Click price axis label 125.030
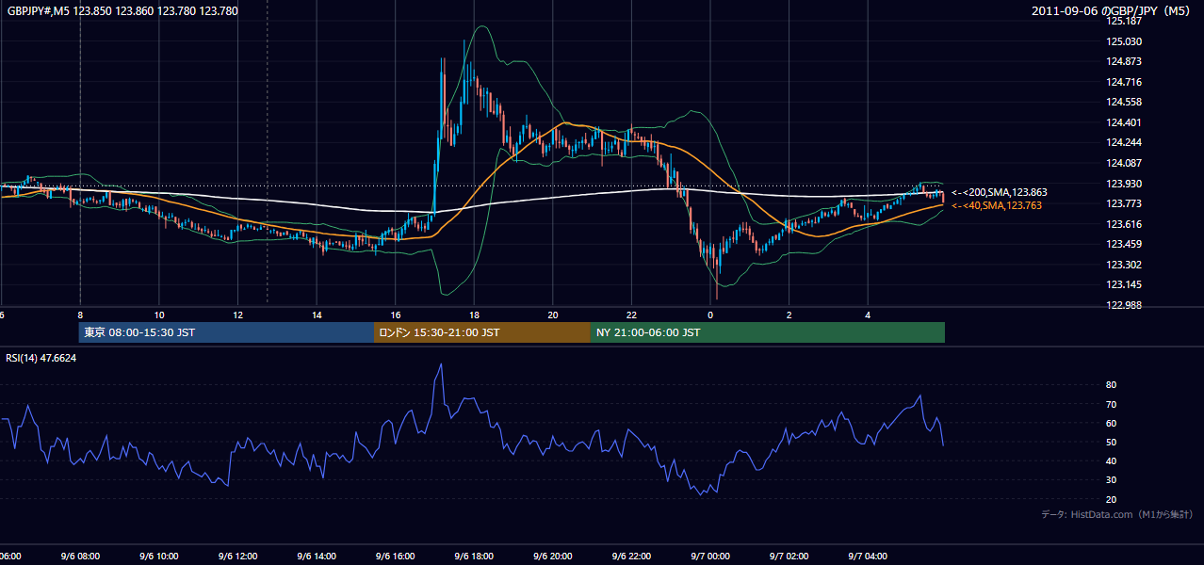The height and width of the screenshot is (565, 1204). pos(1124,41)
